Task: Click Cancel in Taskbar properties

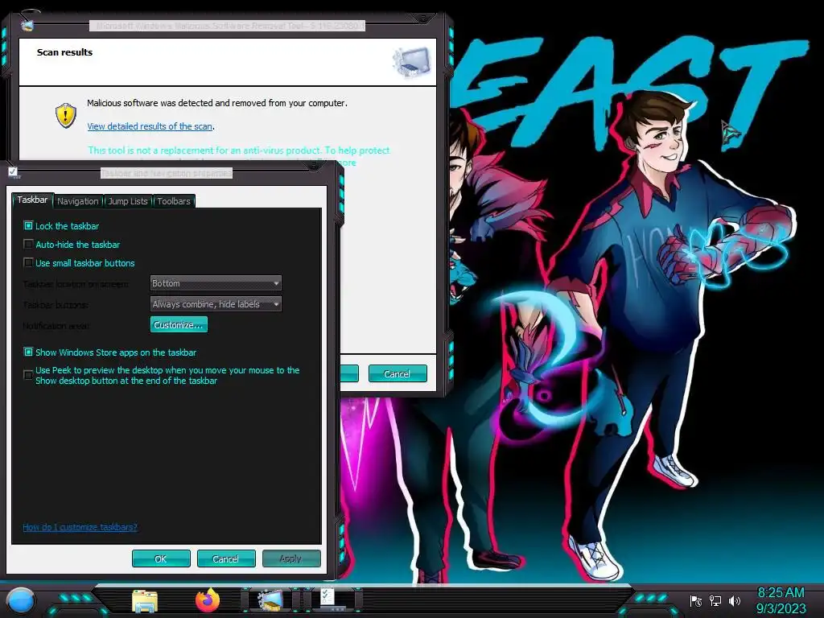Action: pyautogui.click(x=226, y=558)
